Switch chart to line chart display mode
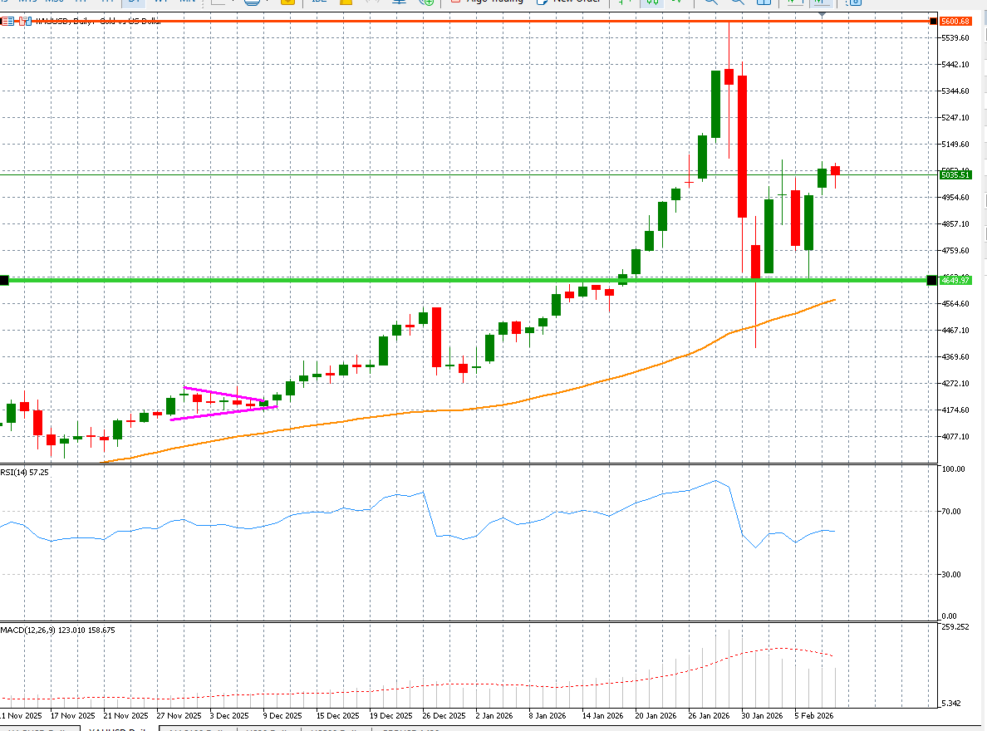This screenshot has width=987, height=731. pos(676,3)
